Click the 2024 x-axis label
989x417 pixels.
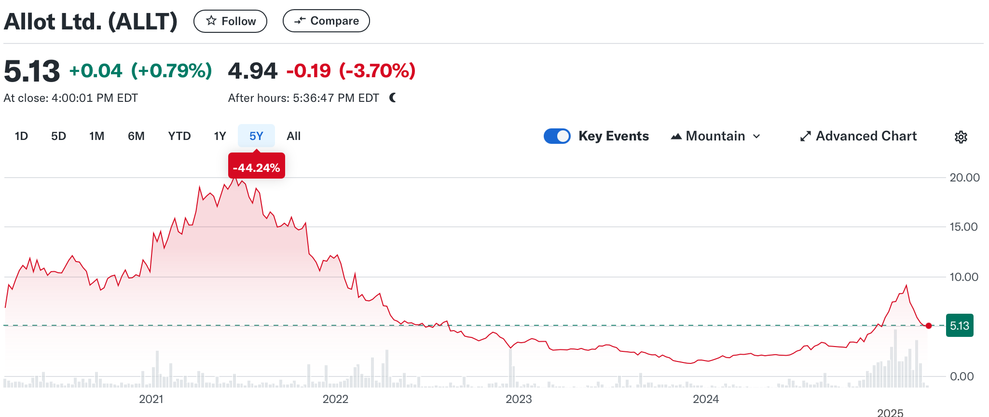[706, 399]
